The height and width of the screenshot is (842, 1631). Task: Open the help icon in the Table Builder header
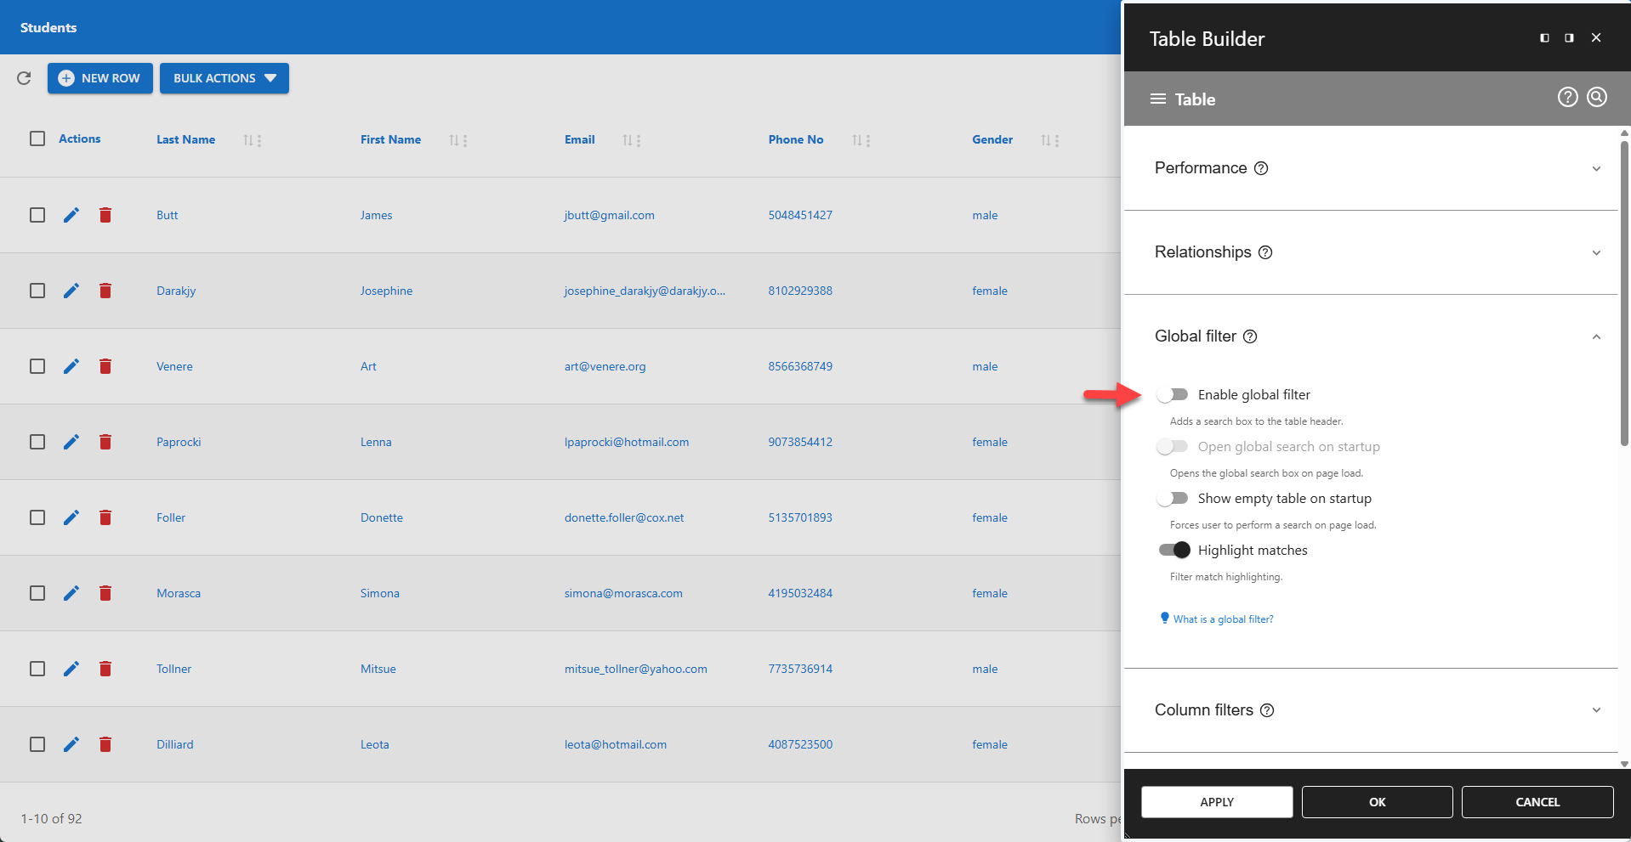click(x=1566, y=97)
